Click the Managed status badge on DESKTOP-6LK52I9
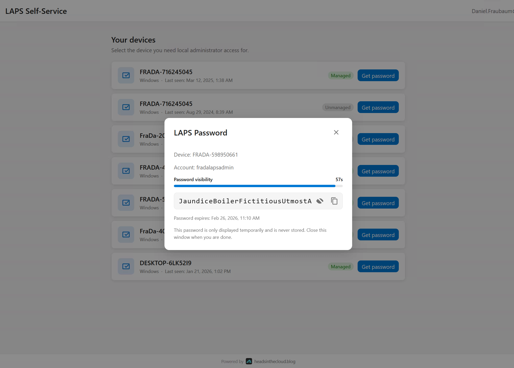This screenshot has height=368, width=514. (340, 266)
